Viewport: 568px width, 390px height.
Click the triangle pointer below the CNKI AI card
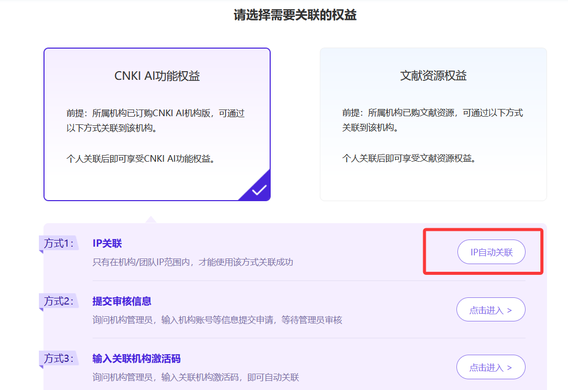point(150,220)
